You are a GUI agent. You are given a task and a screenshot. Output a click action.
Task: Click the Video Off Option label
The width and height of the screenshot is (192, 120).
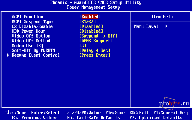[31, 36]
